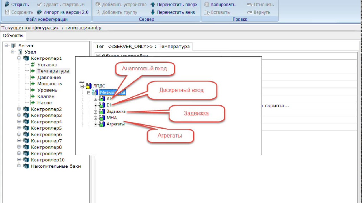Click the Давление tag icon

click(x=33, y=77)
